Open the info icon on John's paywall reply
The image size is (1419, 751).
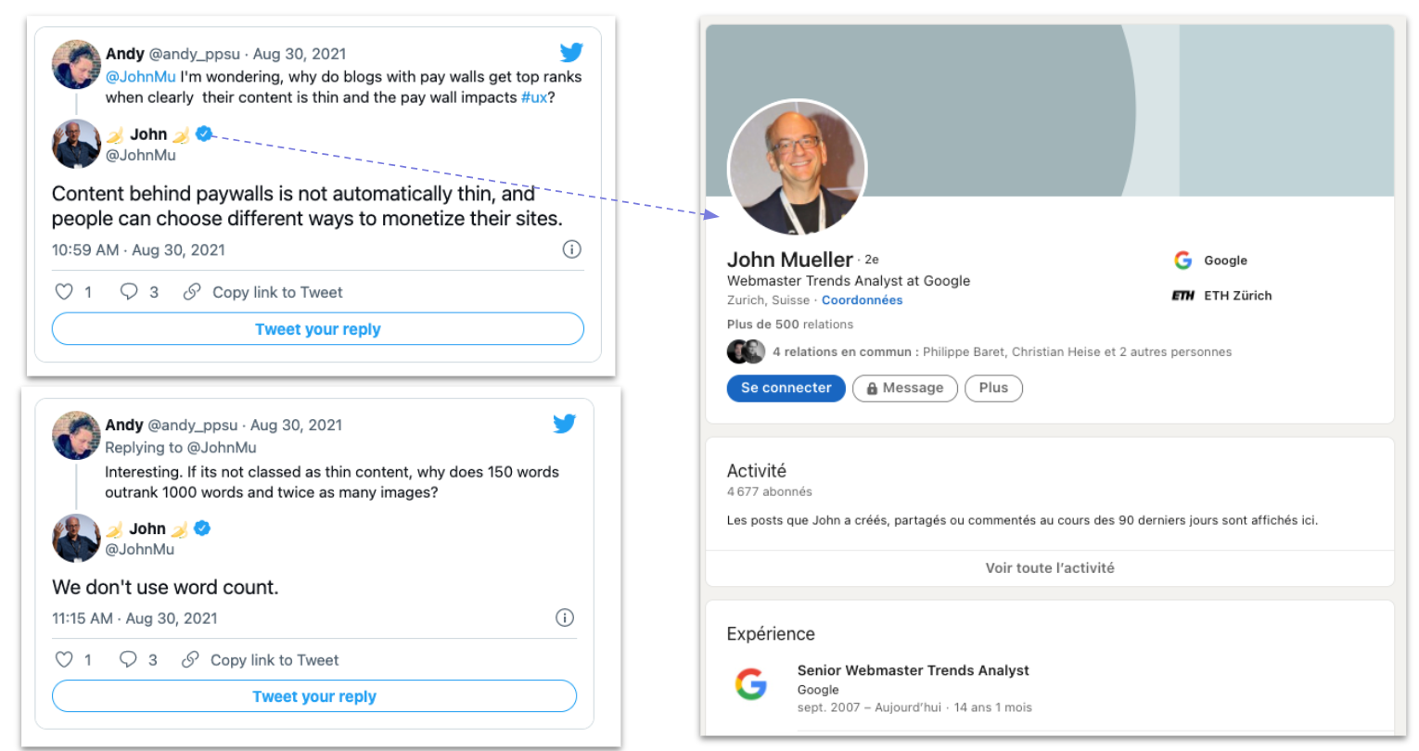point(571,248)
